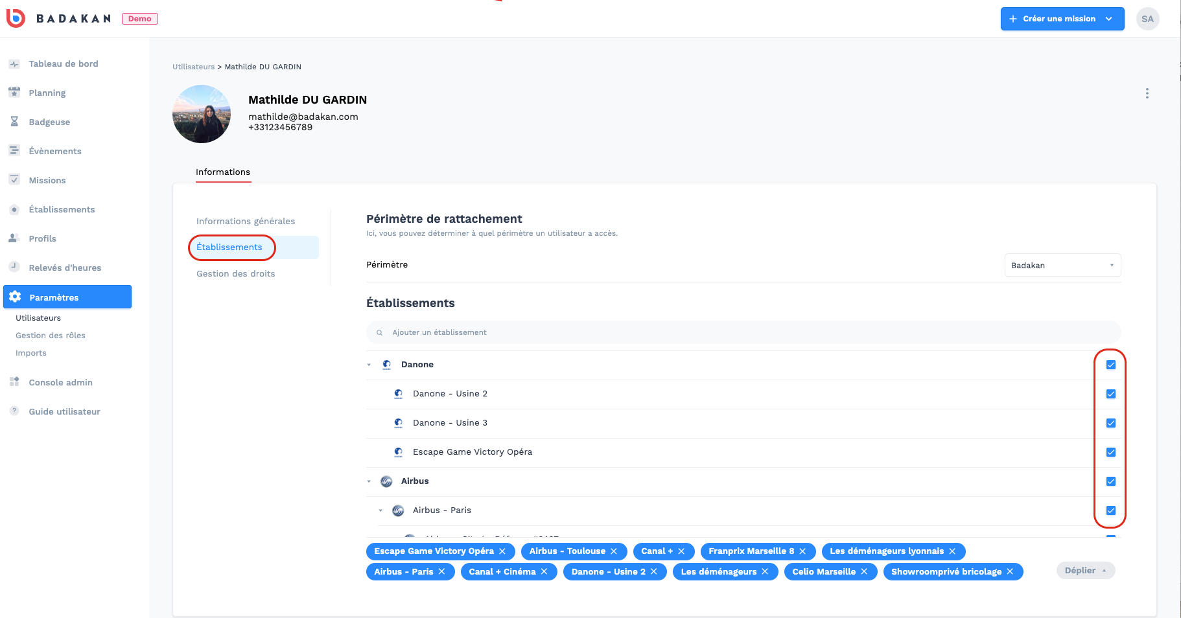The width and height of the screenshot is (1181, 618).
Task: Click the SA account avatar
Action: click(1148, 19)
